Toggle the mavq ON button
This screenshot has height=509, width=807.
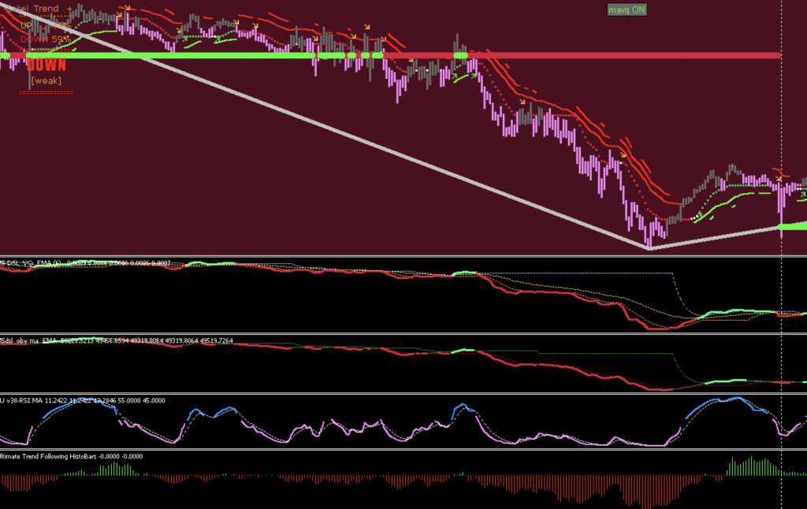click(x=627, y=9)
